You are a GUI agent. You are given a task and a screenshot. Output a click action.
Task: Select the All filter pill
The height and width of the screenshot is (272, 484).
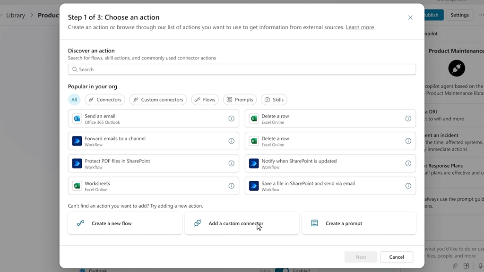coord(74,100)
